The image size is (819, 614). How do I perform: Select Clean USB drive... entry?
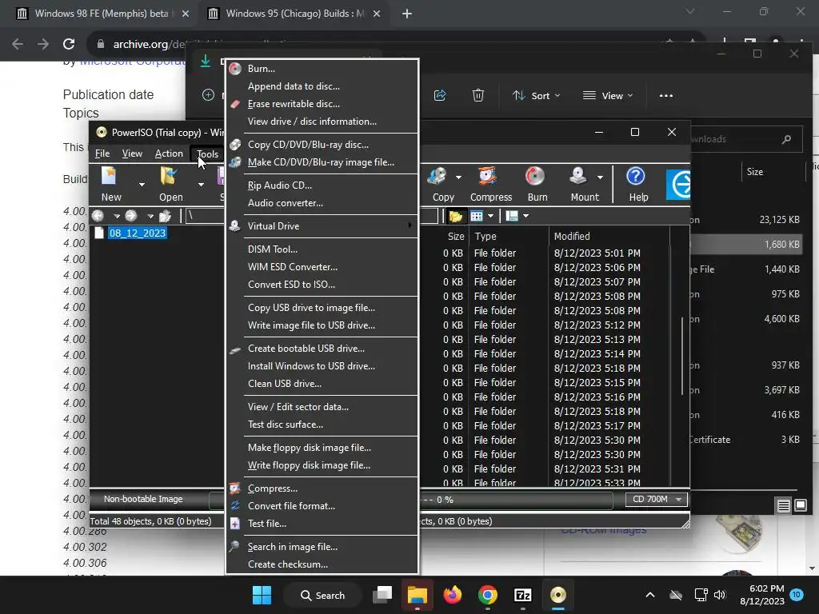(x=322, y=384)
